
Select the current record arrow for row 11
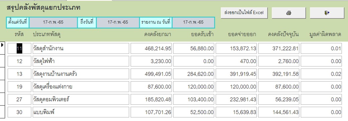pos(2,48)
